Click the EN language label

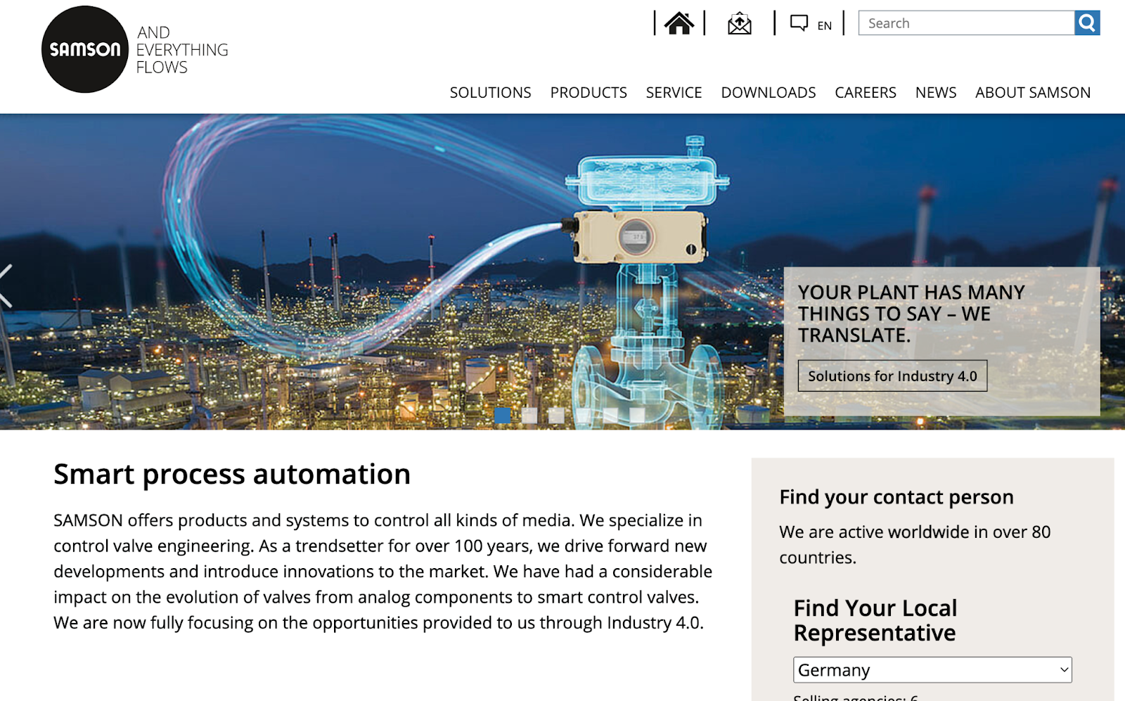click(825, 26)
